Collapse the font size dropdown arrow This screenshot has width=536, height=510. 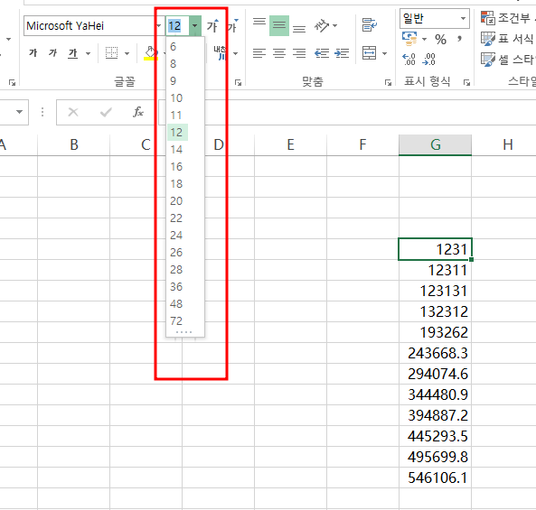coord(195,26)
